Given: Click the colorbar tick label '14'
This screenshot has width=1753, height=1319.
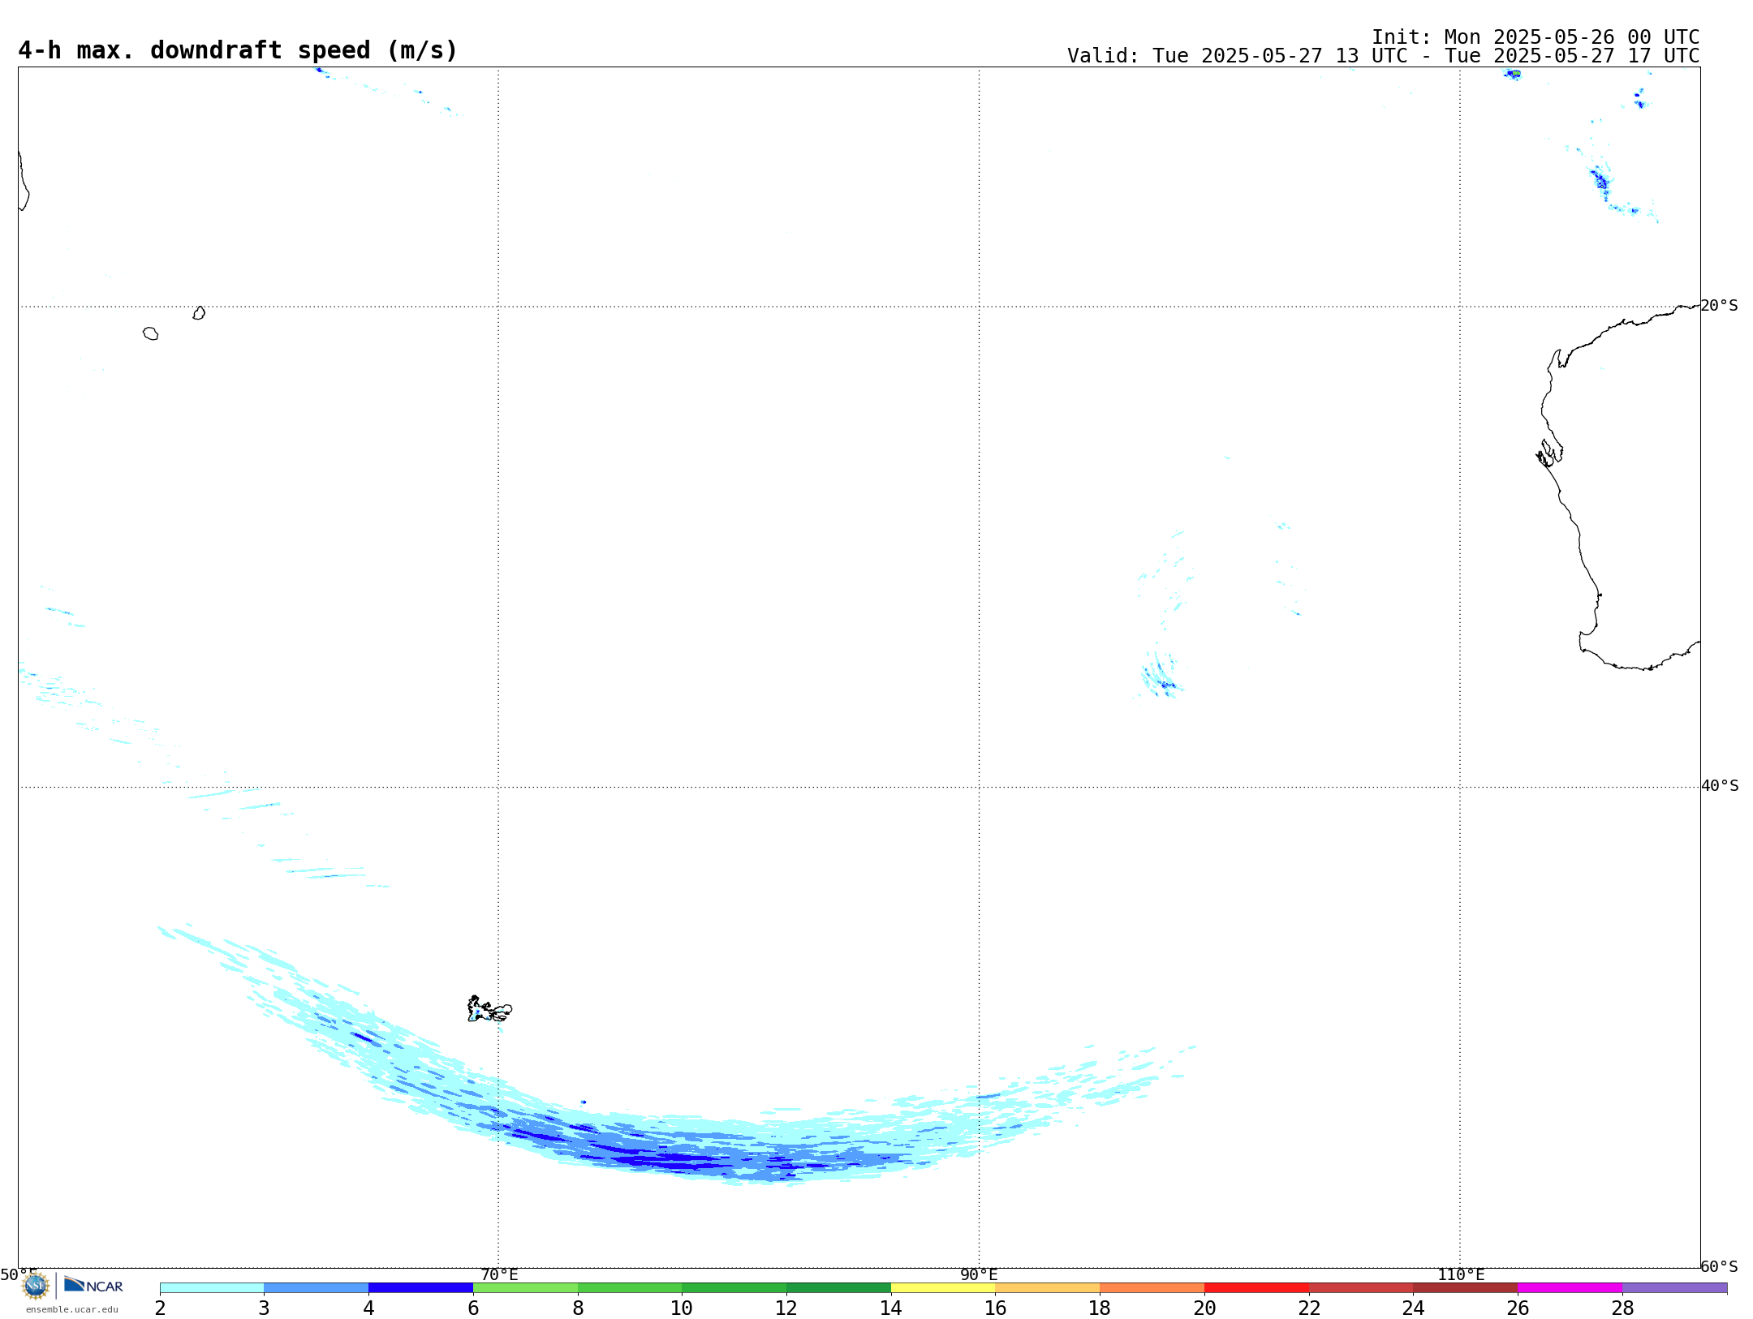Looking at the screenshot, I should [891, 1308].
